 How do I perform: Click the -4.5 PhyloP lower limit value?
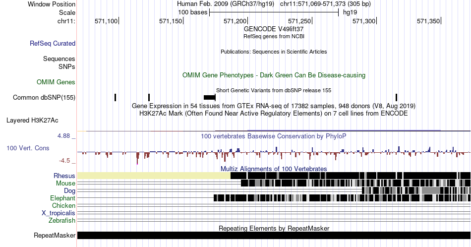click(x=64, y=161)
